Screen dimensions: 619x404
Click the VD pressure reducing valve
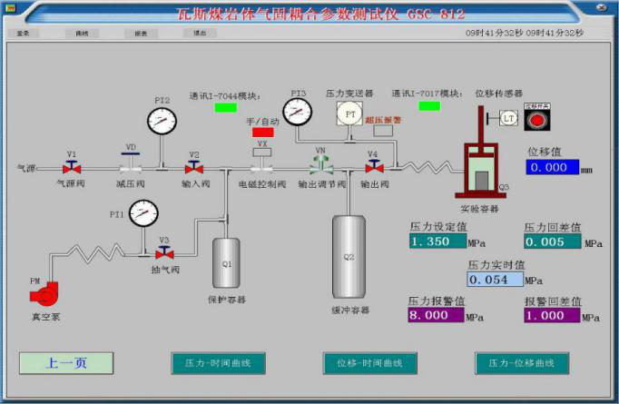[x=131, y=168]
